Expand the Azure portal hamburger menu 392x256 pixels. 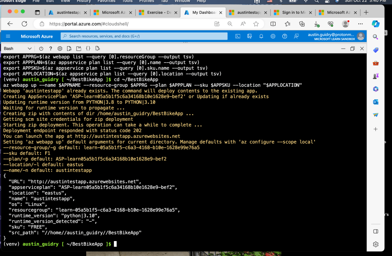point(8,36)
